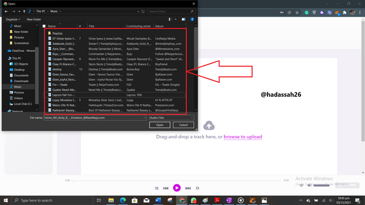Skip to the next track
The image size is (365, 205).
pyautogui.click(x=188, y=188)
